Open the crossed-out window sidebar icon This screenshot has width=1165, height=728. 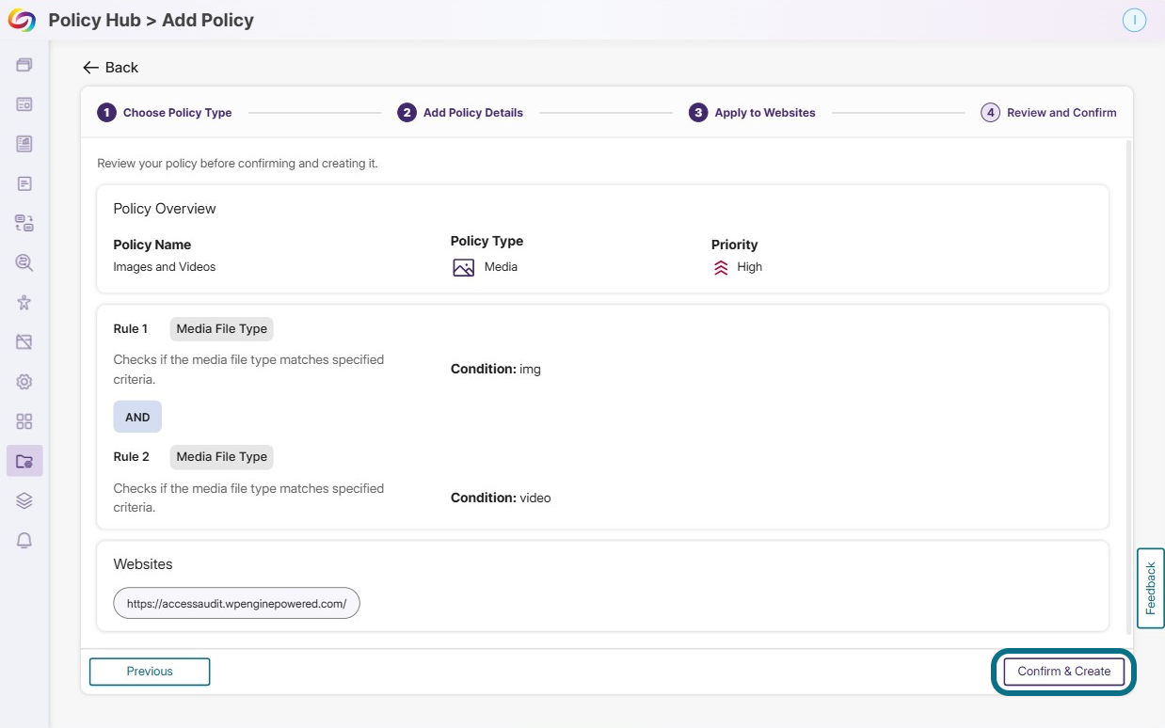tap(24, 342)
